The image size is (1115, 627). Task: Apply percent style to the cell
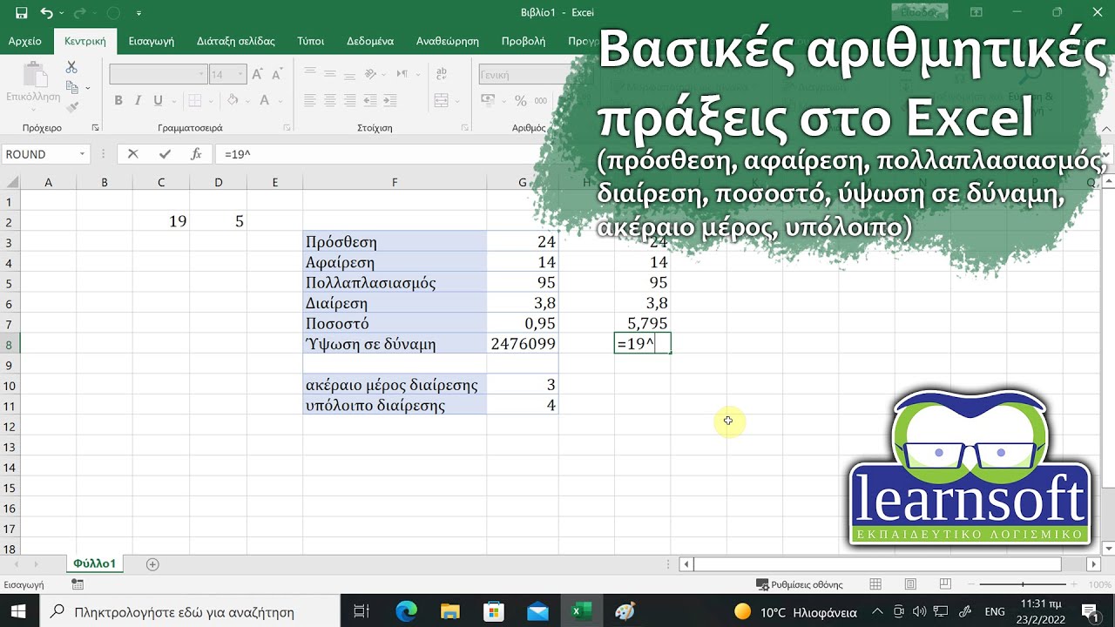(520, 100)
